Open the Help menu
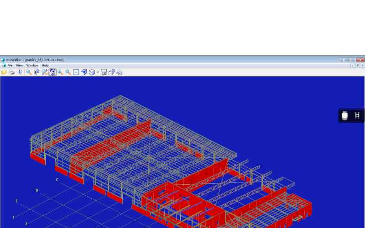The image size is (365, 228). pyautogui.click(x=45, y=65)
